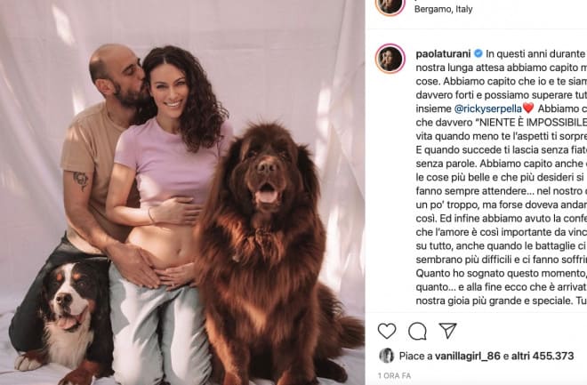Open the profile avatar beside the Bergamo location
Screen dimensions: 587x385
[x=390, y=4]
